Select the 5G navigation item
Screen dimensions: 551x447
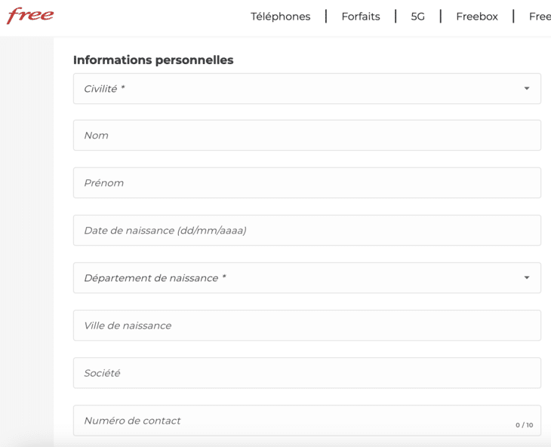click(x=417, y=17)
